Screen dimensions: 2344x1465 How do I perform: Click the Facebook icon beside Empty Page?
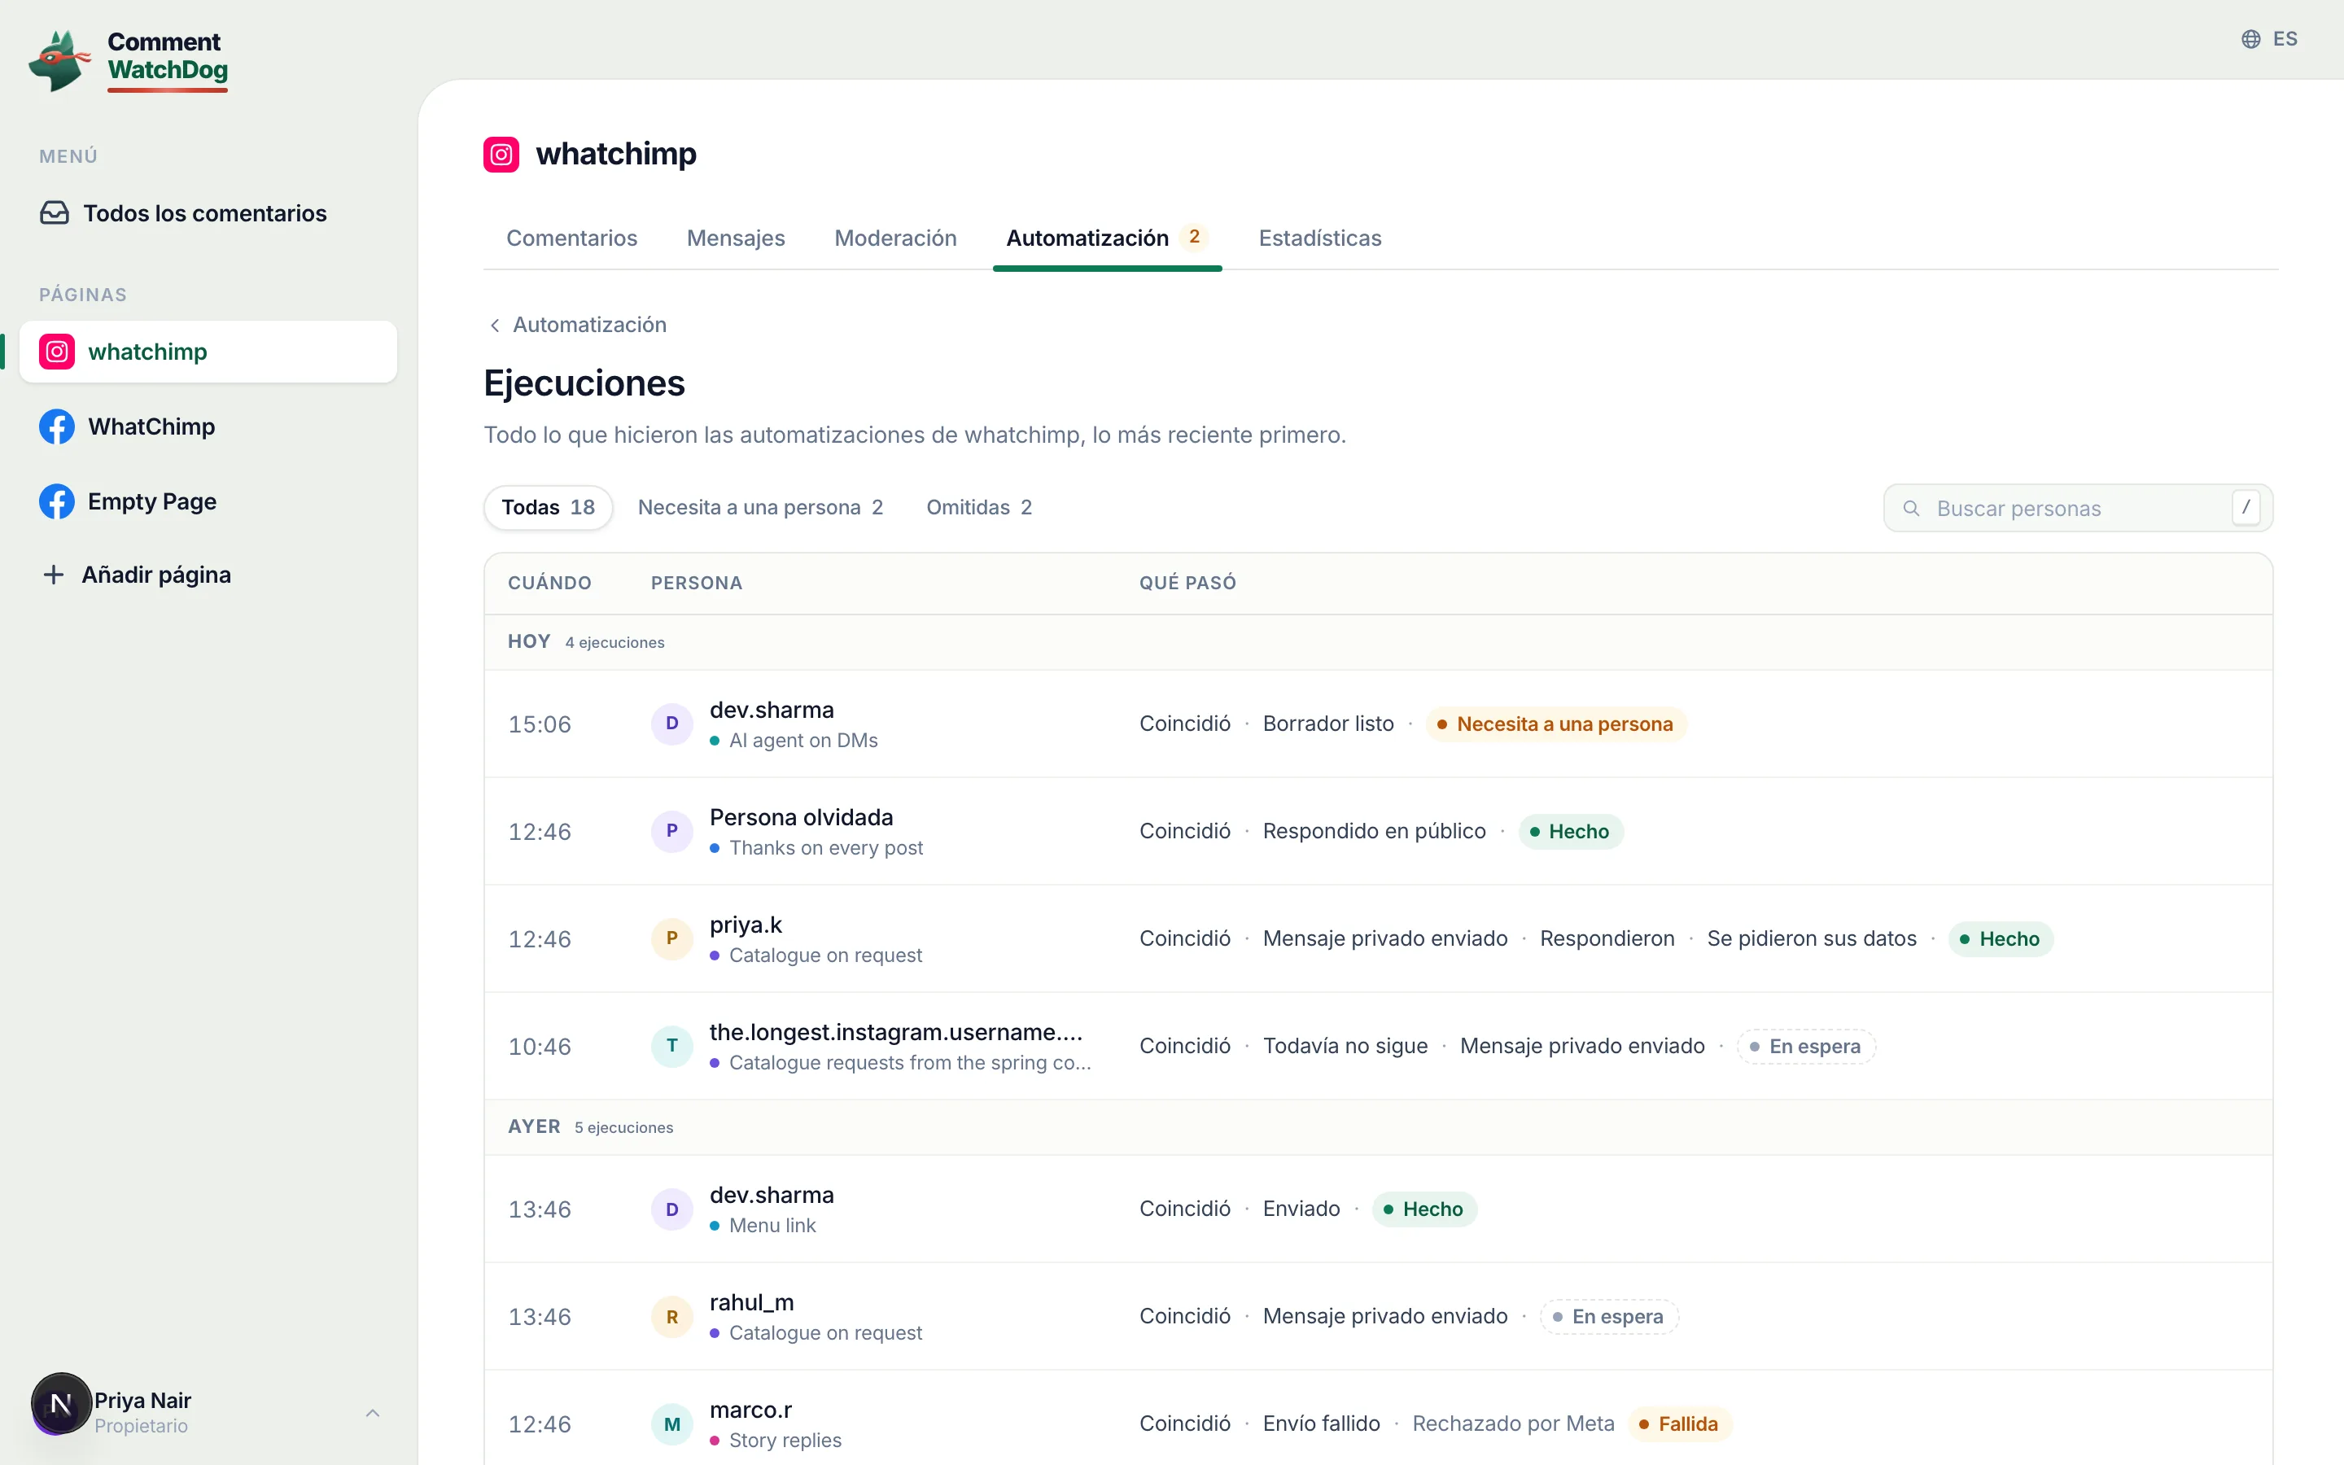coord(57,501)
